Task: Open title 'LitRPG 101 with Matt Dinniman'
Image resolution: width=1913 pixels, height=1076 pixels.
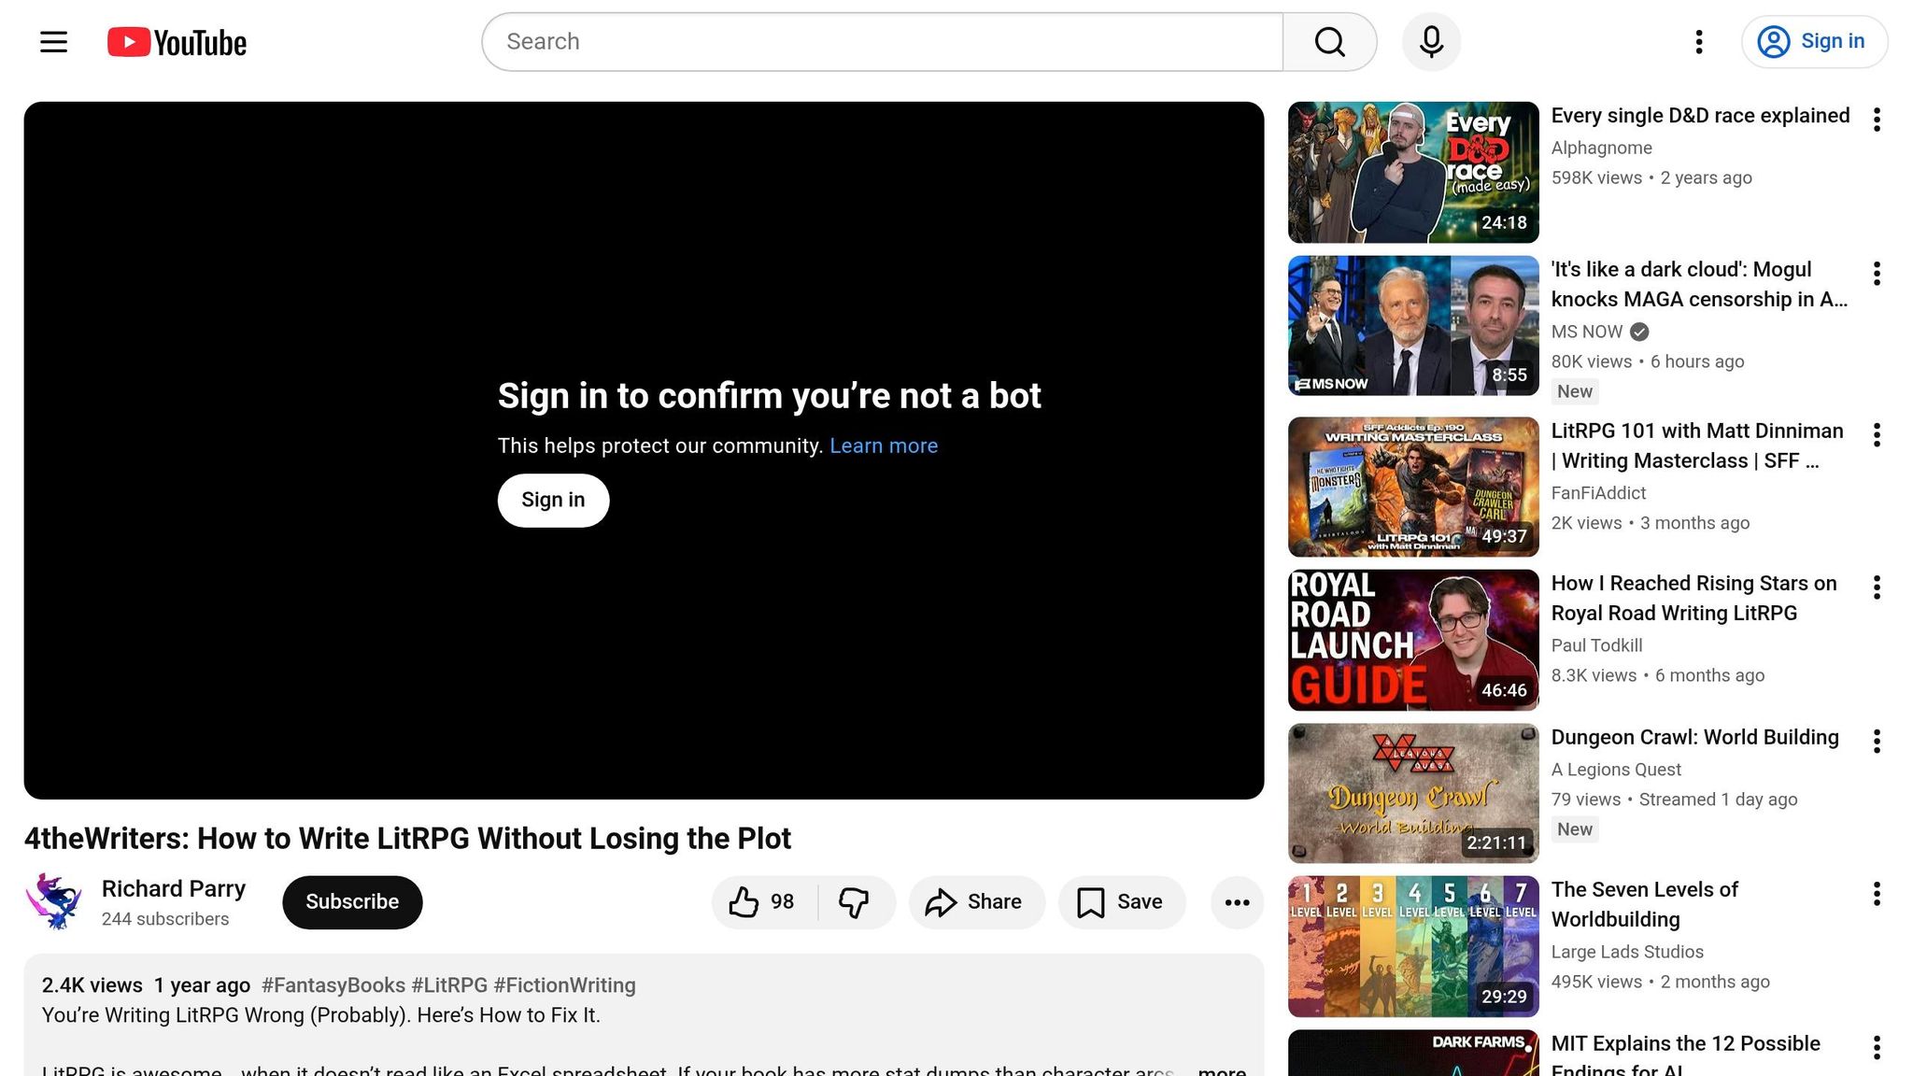Action: pyautogui.click(x=1697, y=446)
